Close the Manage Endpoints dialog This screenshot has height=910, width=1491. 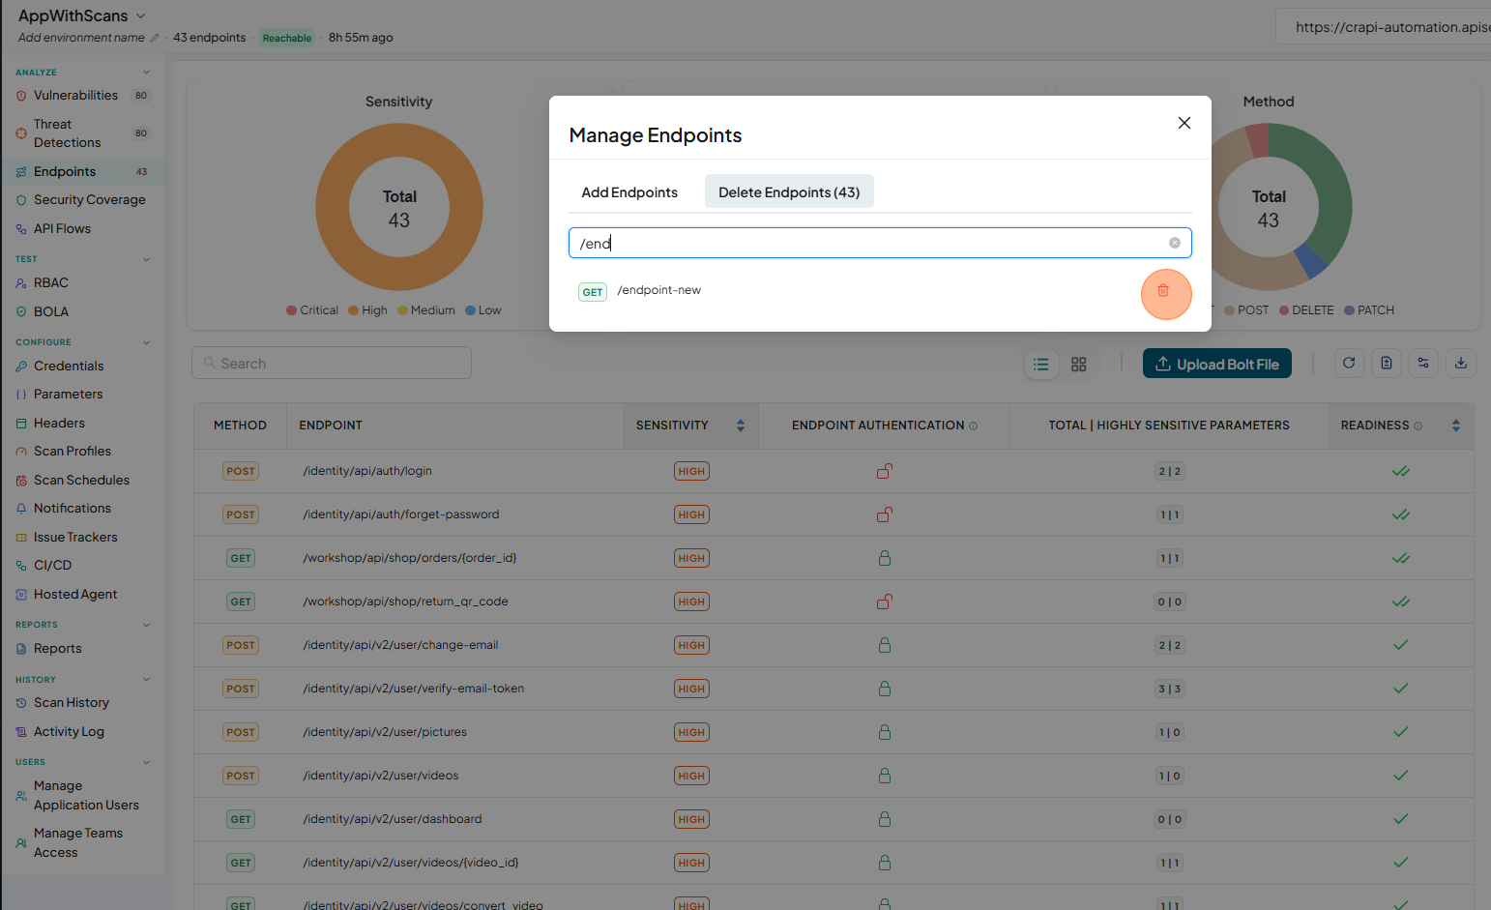click(x=1184, y=123)
